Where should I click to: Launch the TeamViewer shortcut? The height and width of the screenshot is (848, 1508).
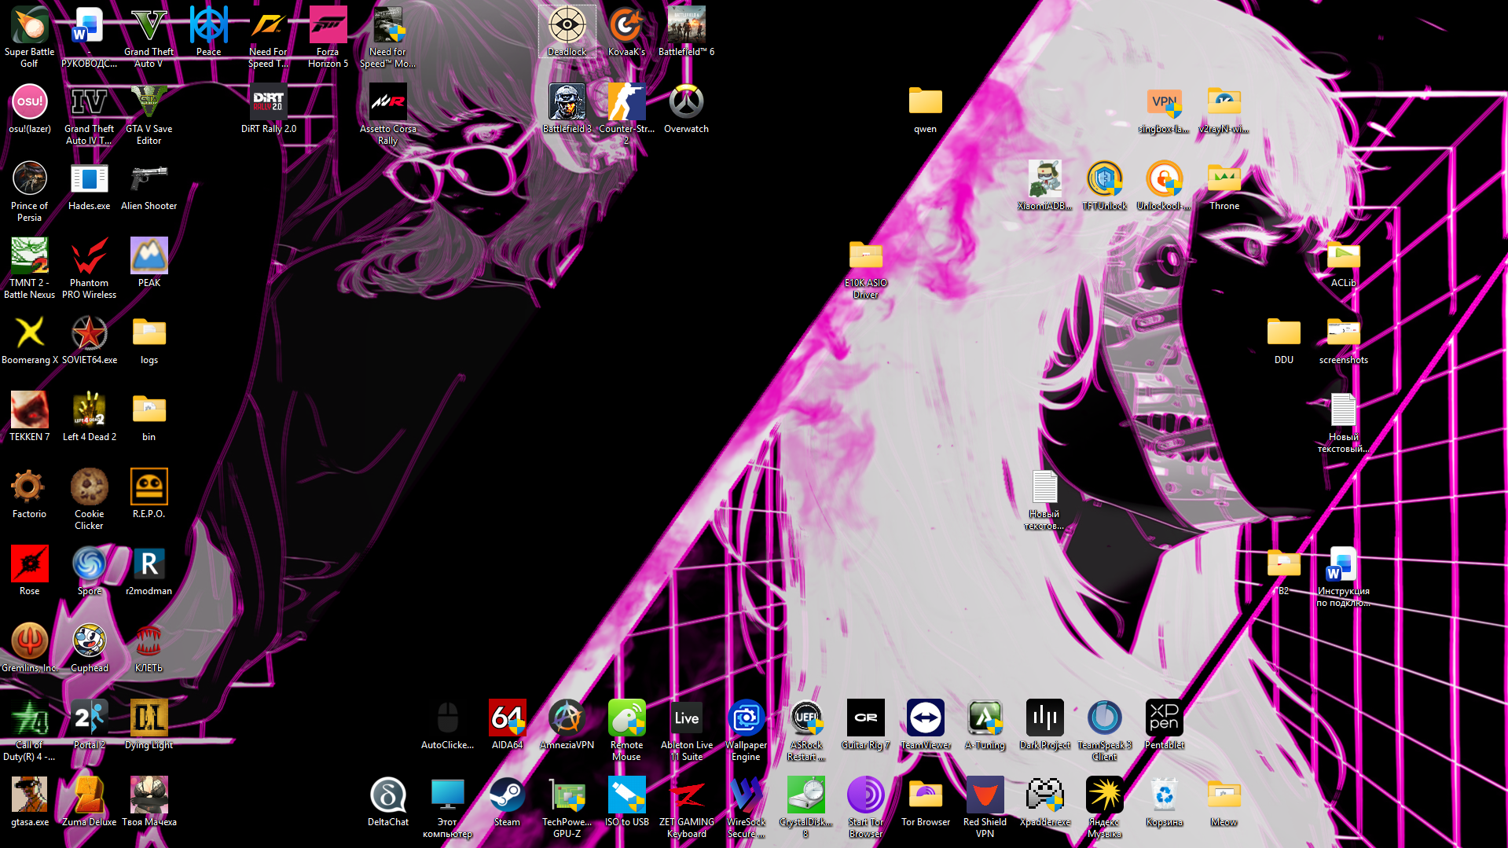[x=926, y=725]
